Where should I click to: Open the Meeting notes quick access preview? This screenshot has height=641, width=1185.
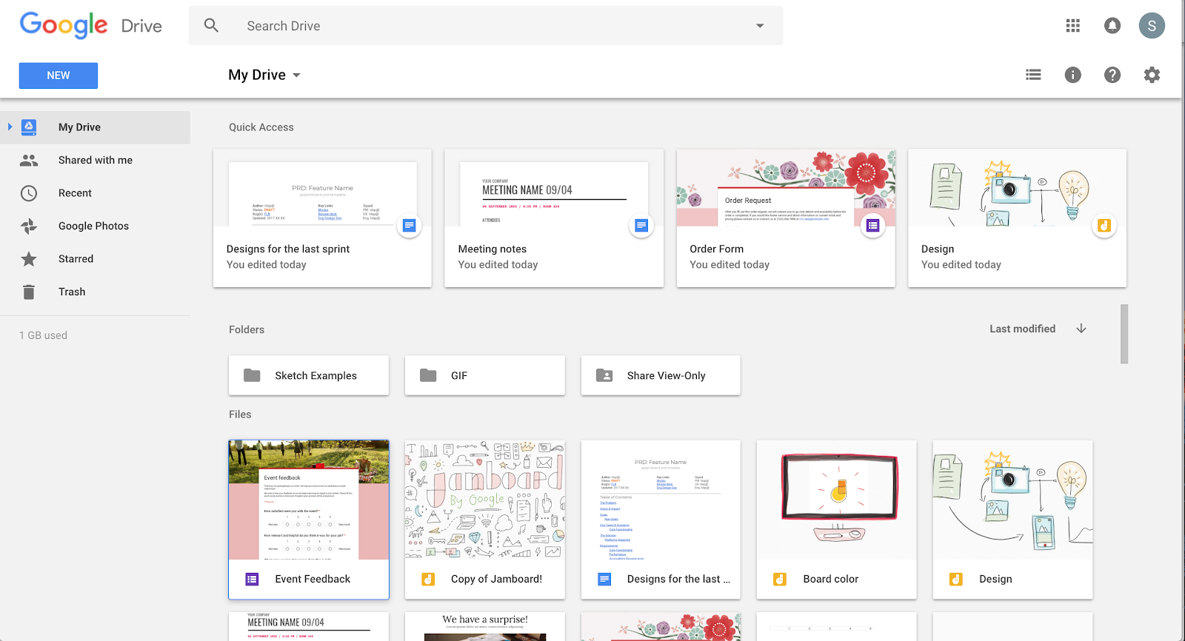(554, 188)
